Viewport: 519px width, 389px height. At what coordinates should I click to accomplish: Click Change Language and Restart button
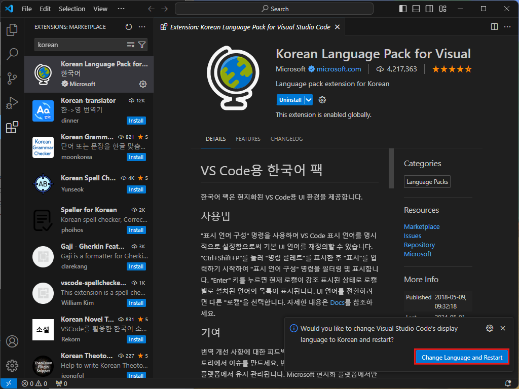point(462,357)
